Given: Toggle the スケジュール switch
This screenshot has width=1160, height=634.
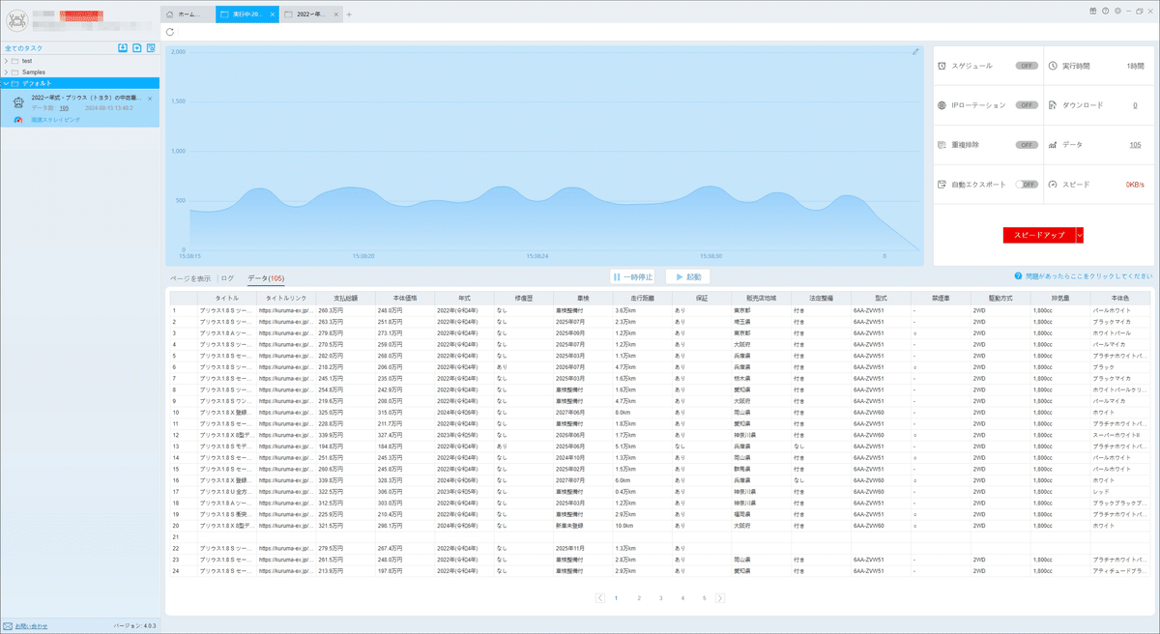Looking at the screenshot, I should coord(1027,66).
